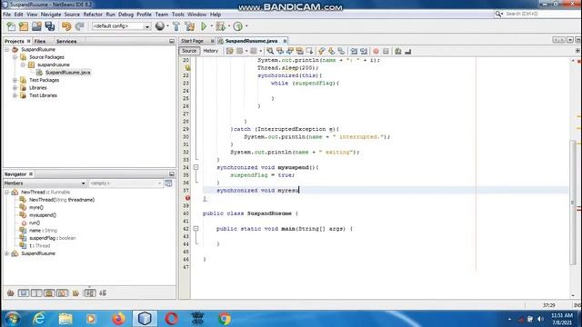Click the Stop Macro Recording icon
Viewport: 582px width, 327px height.
386,51
